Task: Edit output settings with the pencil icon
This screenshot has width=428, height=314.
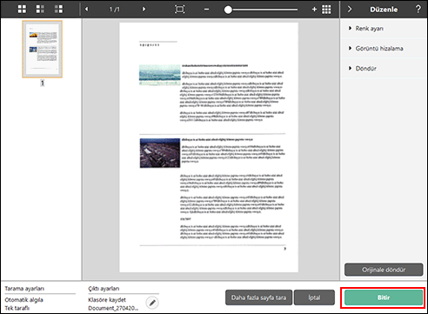Action: tap(152, 303)
